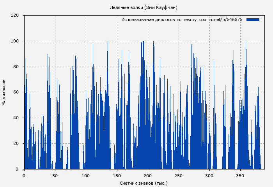The width and height of the screenshot is (273, 187).
Task: Click the coollib.net/b/546575 legend text
Action: (x=221, y=19)
